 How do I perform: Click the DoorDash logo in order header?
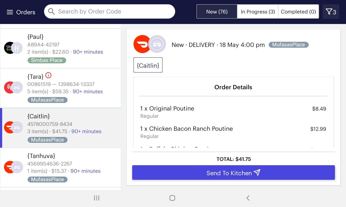click(x=142, y=44)
